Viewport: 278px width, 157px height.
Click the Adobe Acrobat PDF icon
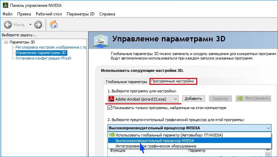(x=111, y=99)
